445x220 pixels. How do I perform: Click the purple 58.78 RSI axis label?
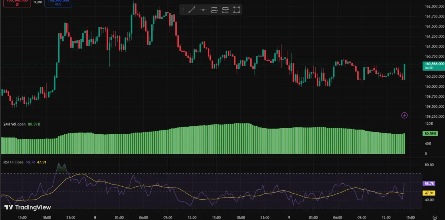click(x=429, y=183)
